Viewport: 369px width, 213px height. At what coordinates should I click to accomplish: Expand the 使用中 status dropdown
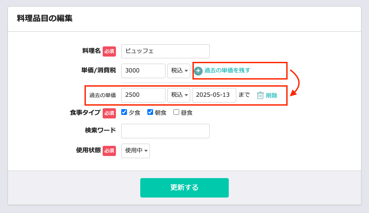coord(135,151)
